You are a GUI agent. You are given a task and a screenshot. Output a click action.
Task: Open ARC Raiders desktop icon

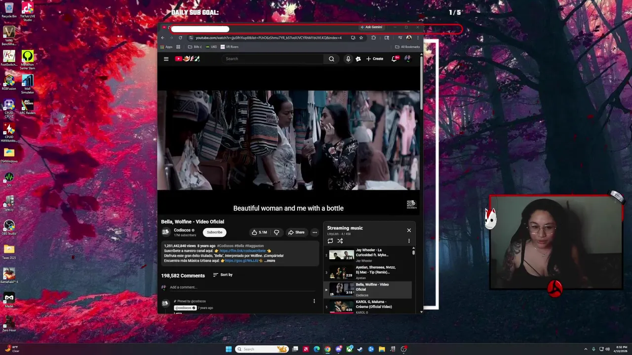coord(28,106)
